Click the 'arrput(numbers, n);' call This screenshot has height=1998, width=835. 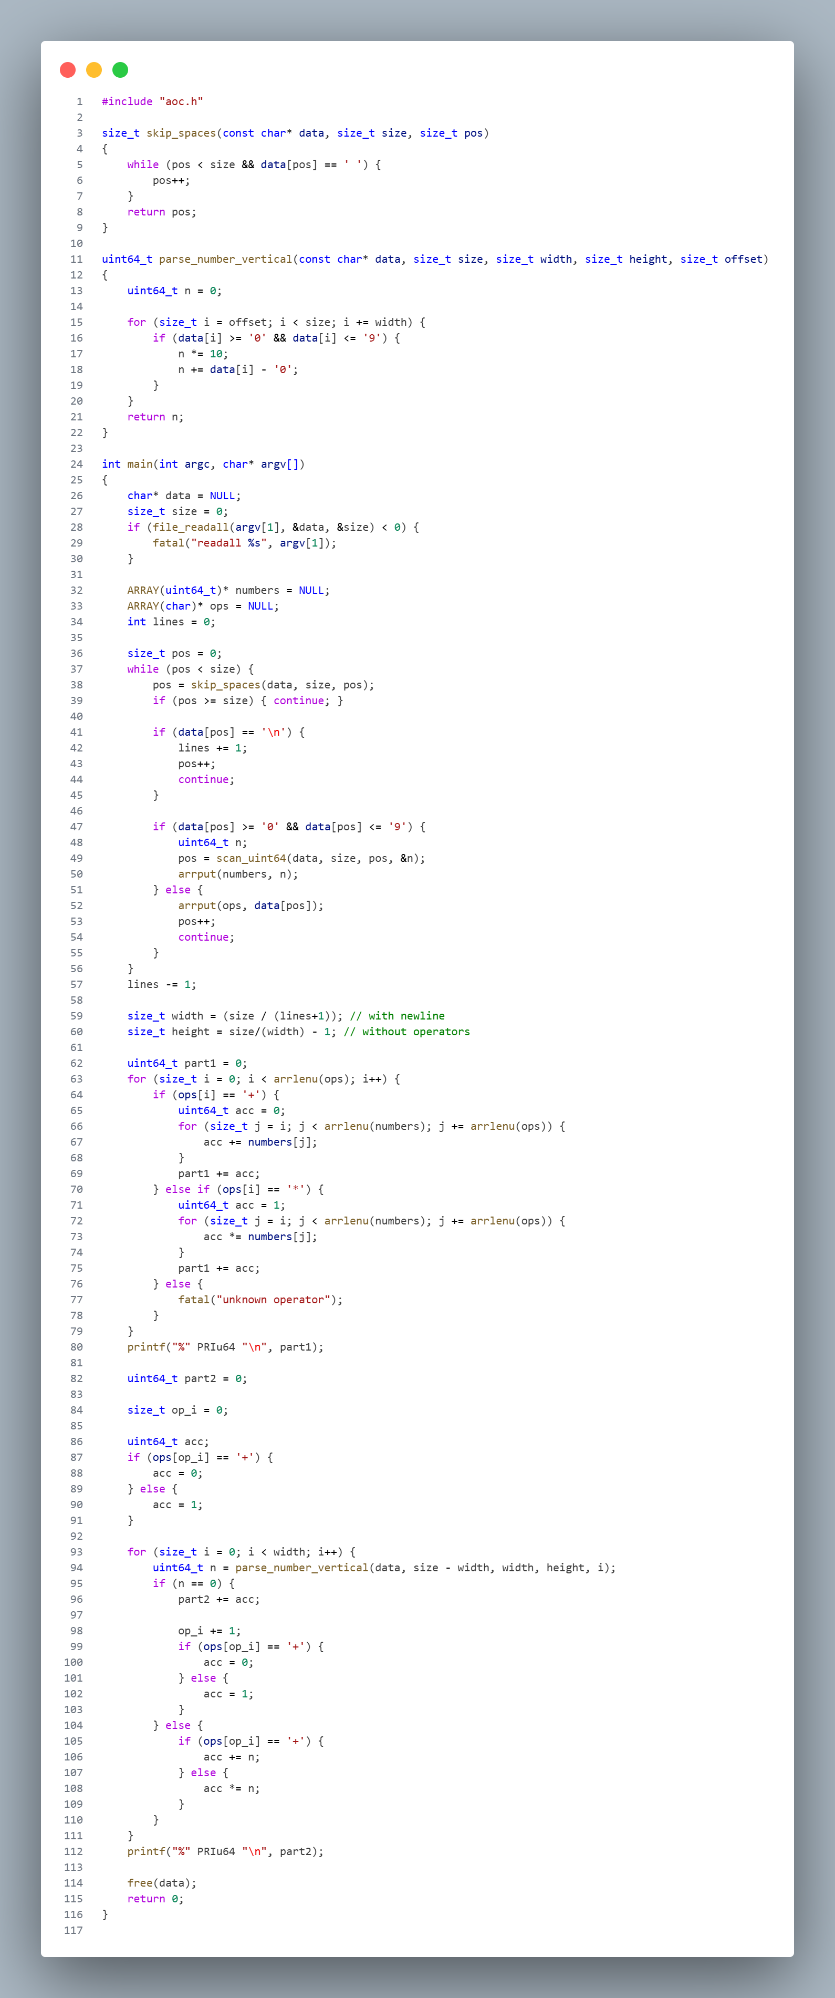(238, 874)
